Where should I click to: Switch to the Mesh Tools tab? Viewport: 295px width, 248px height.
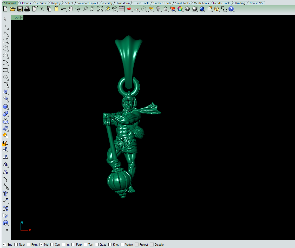point(201,3)
